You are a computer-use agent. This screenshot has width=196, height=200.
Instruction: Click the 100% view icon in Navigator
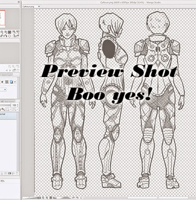tap(9, 32)
